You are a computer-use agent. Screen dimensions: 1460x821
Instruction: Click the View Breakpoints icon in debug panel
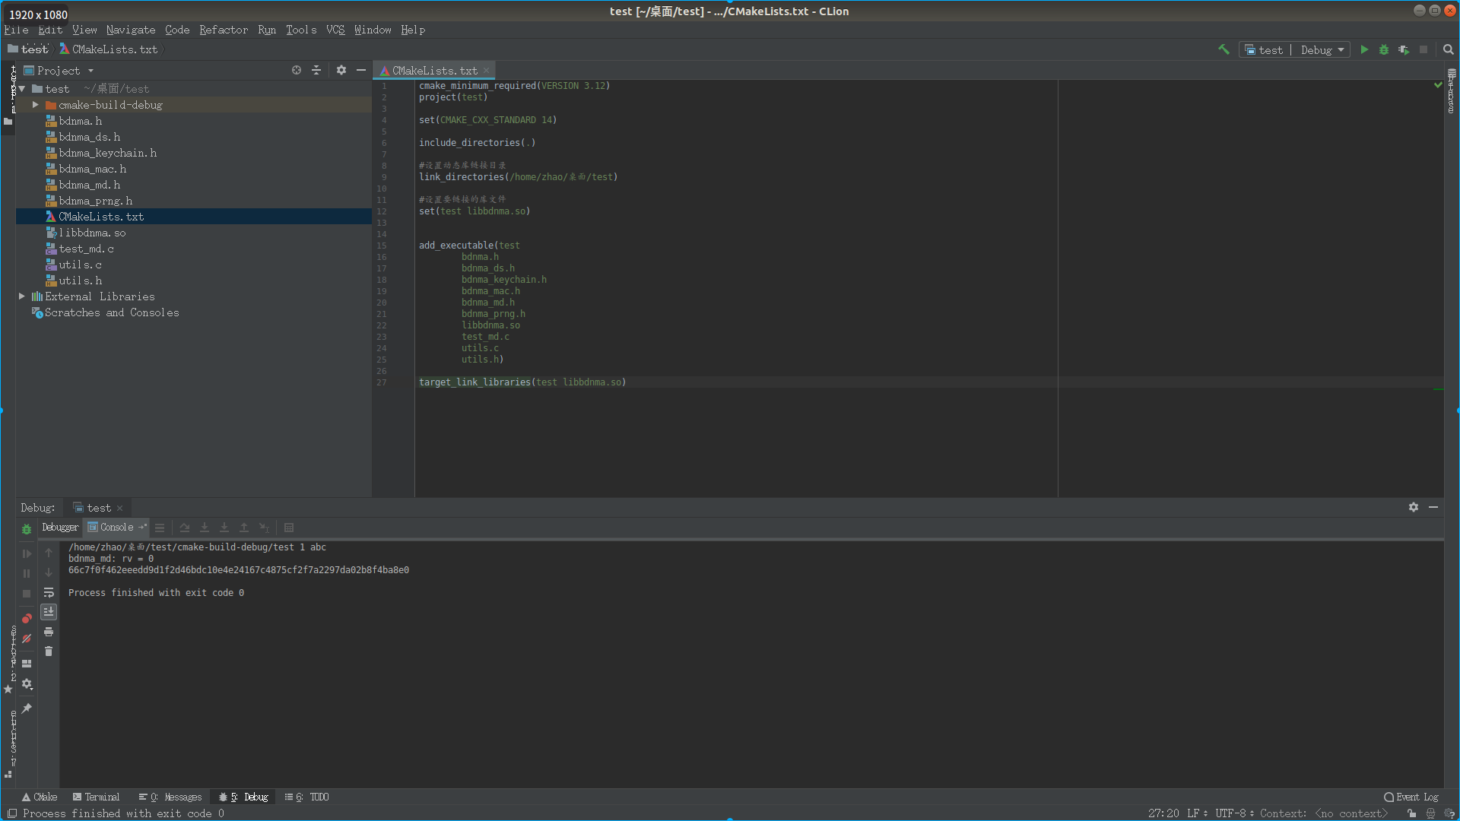pos(27,619)
